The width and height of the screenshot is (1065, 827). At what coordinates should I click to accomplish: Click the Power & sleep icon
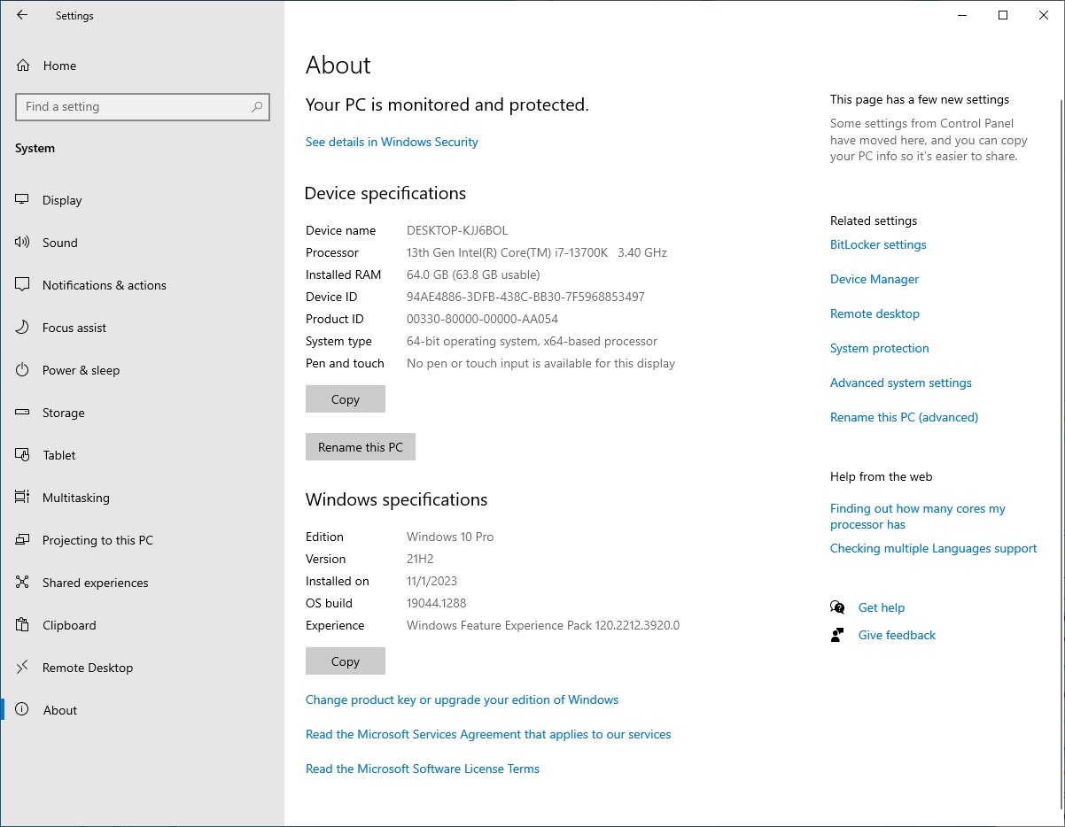(x=23, y=370)
